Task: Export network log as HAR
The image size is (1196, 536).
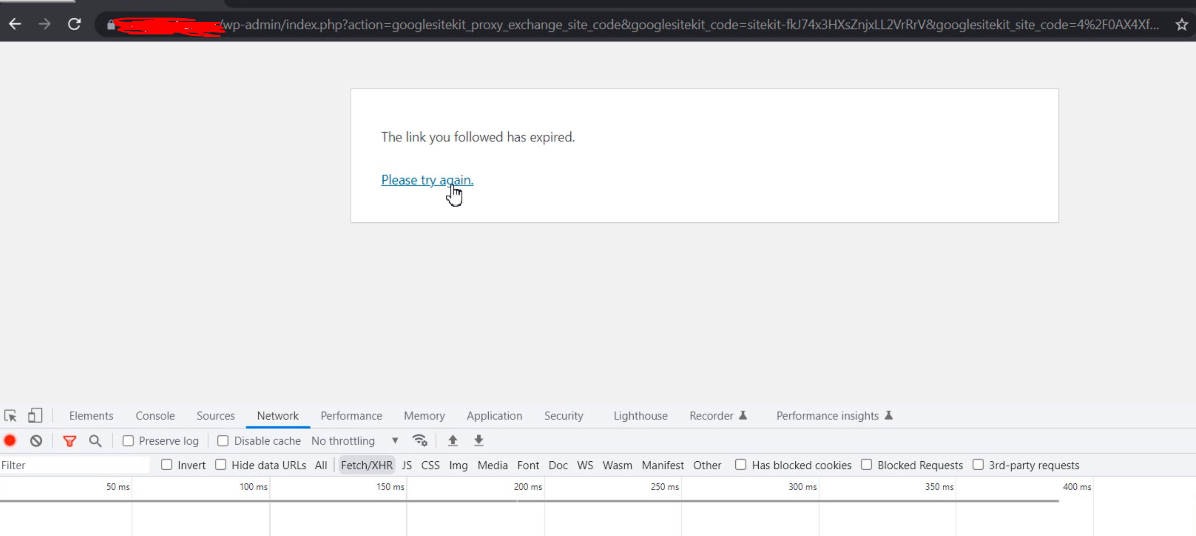Action: [478, 441]
